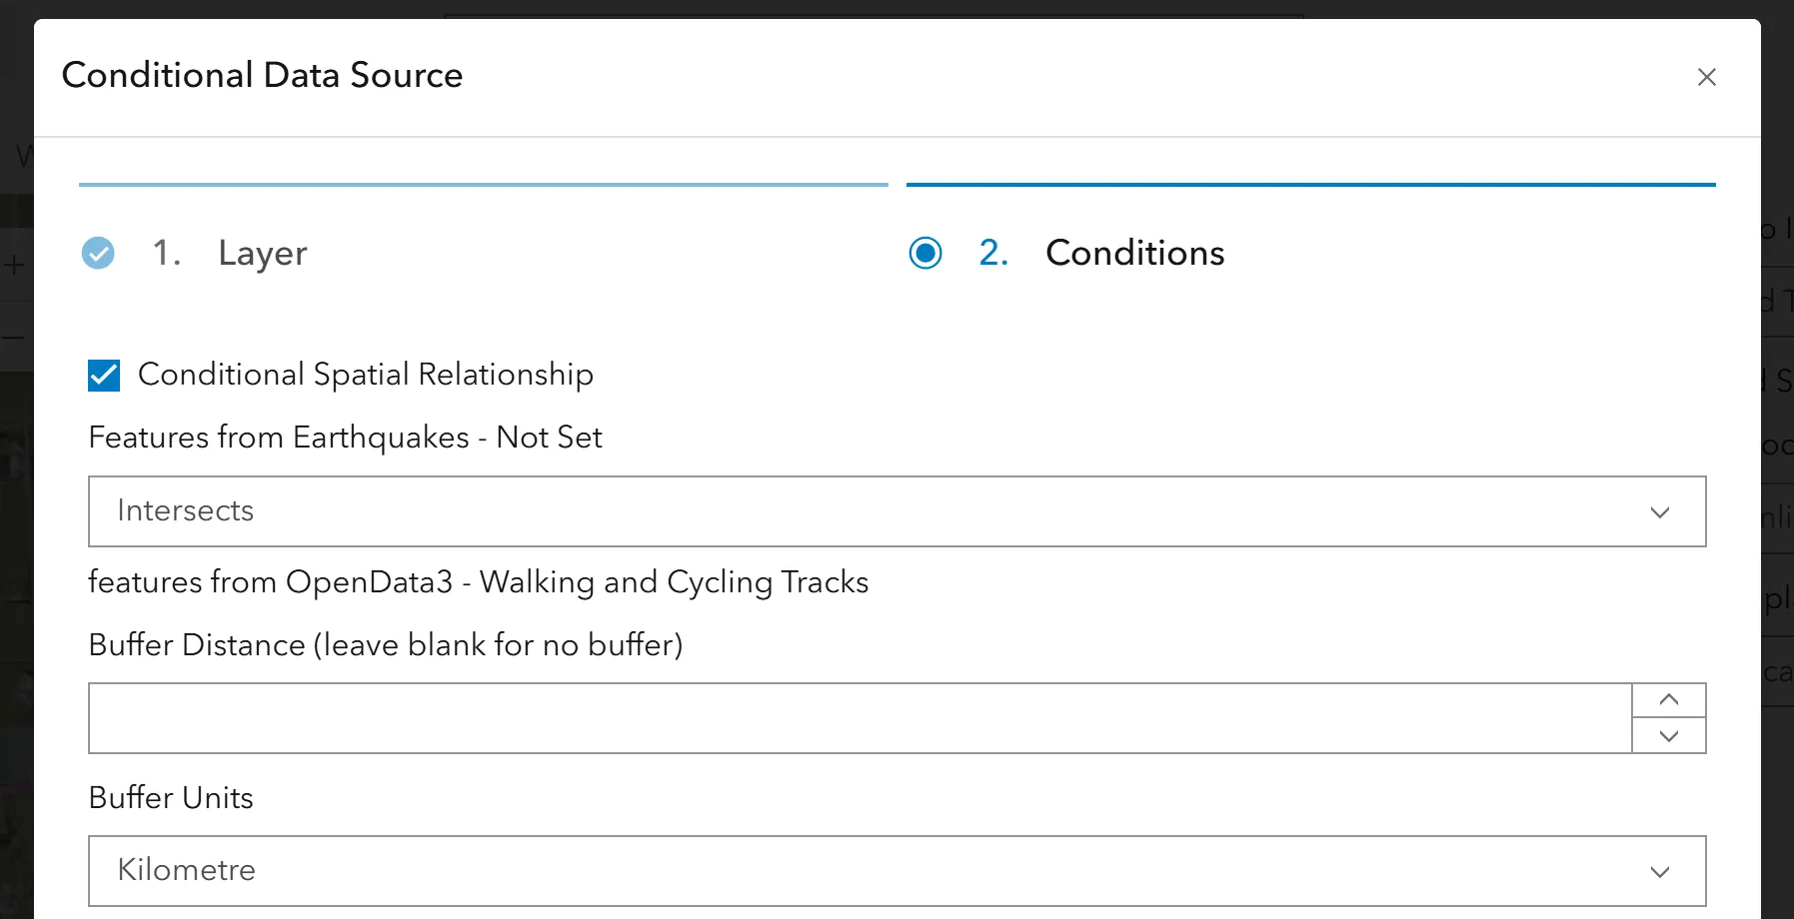Image resolution: width=1794 pixels, height=919 pixels.
Task: Click the Conditional Spatial Relationship label text
Action: tap(366, 375)
